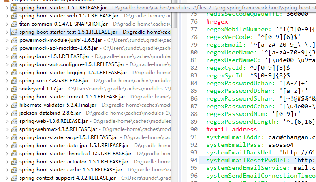Click the jar icon of spring-webmvc-4.3.6.RELEASE.jar

(x=14, y=129)
